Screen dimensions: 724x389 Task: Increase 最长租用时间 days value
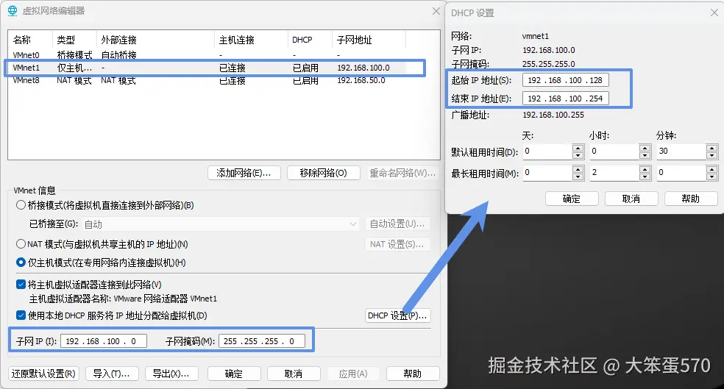pyautogui.click(x=578, y=169)
